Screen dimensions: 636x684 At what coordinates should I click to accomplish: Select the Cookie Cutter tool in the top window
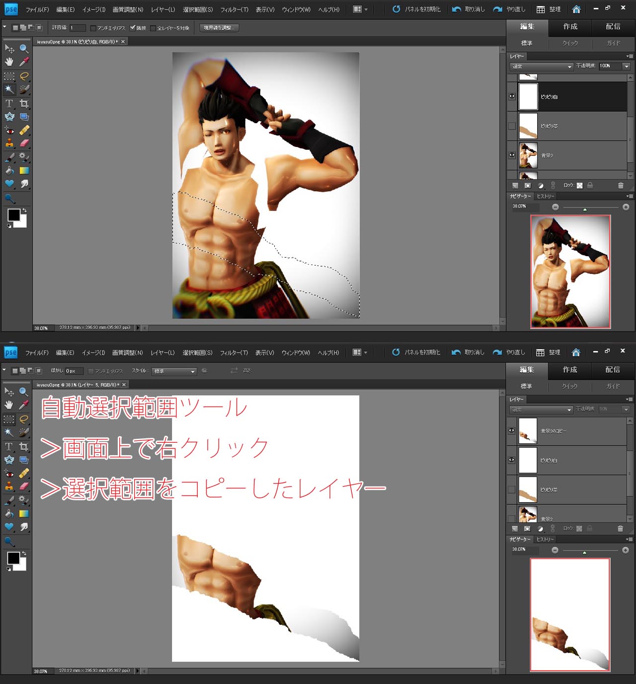pyautogui.click(x=9, y=117)
